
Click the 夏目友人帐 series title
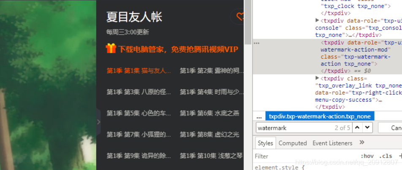(134, 17)
